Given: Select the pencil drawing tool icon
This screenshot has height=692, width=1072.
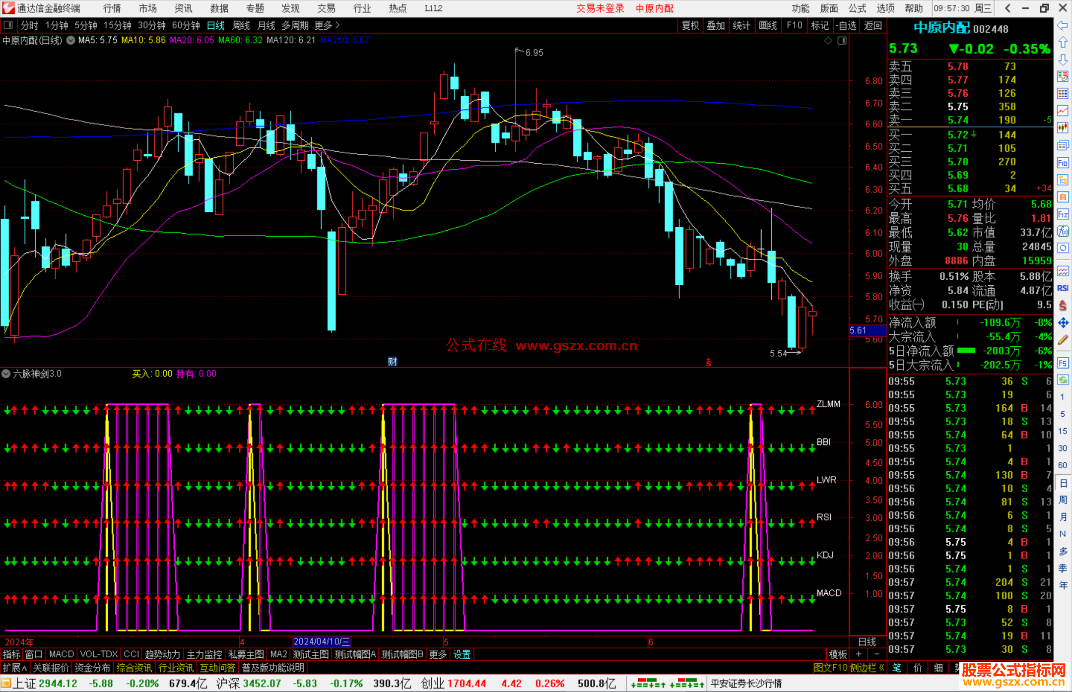Looking at the screenshot, I should pos(1063,340).
